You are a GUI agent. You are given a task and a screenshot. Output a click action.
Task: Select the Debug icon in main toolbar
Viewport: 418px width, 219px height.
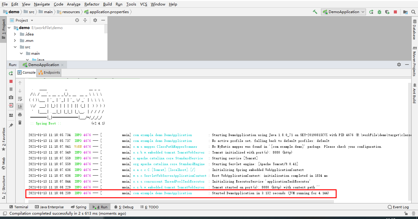tap(379, 12)
